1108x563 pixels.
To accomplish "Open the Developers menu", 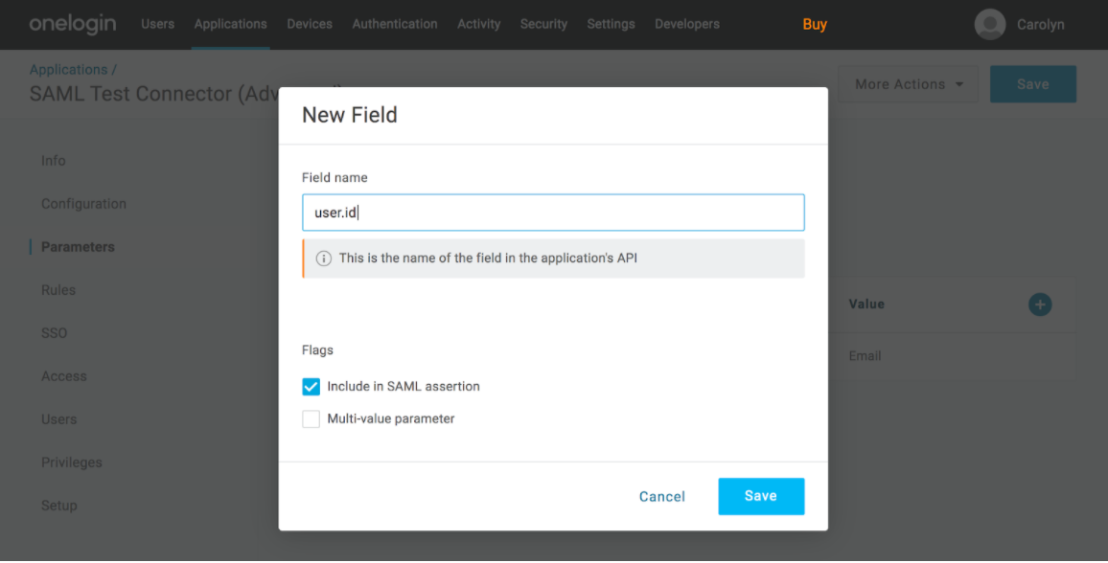I will (686, 24).
